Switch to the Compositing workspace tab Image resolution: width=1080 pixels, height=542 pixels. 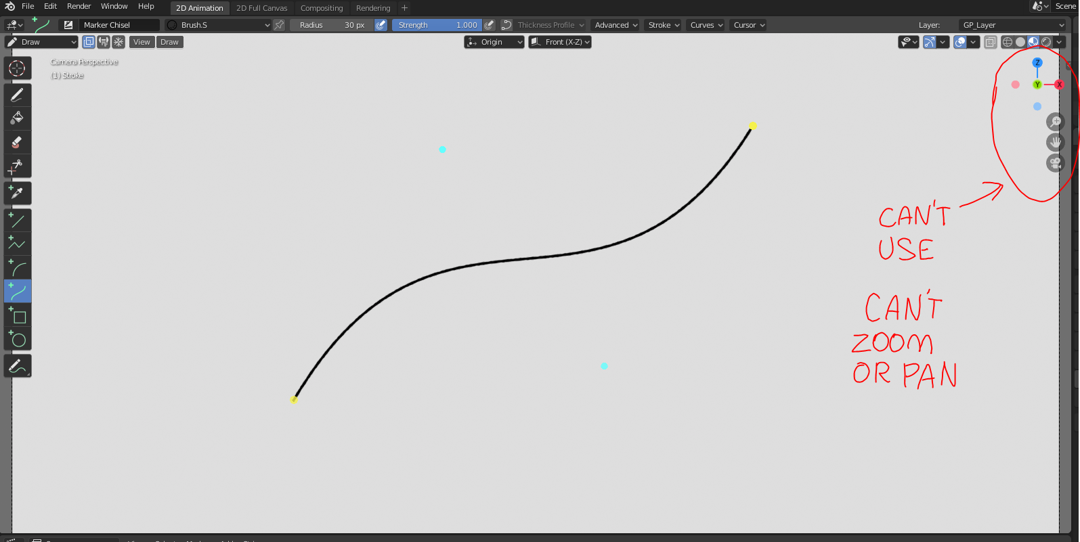[x=322, y=8]
